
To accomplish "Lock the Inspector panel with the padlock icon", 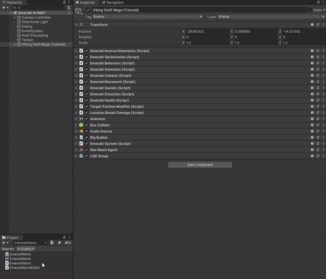I will click(x=318, y=2).
